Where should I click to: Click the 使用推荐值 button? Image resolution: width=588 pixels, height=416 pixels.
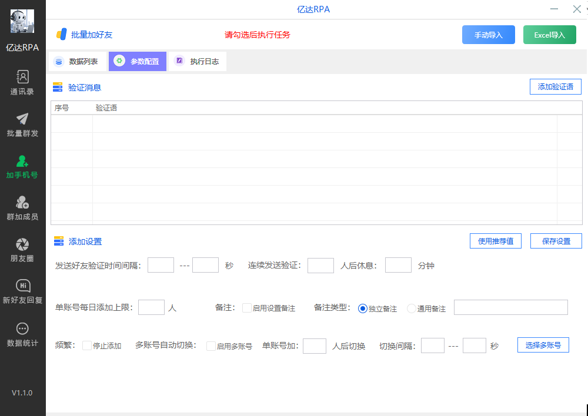point(495,241)
